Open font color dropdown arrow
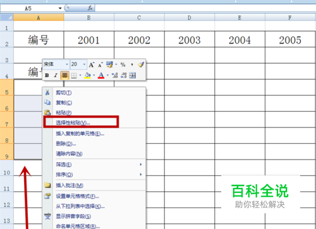 coord(107,75)
